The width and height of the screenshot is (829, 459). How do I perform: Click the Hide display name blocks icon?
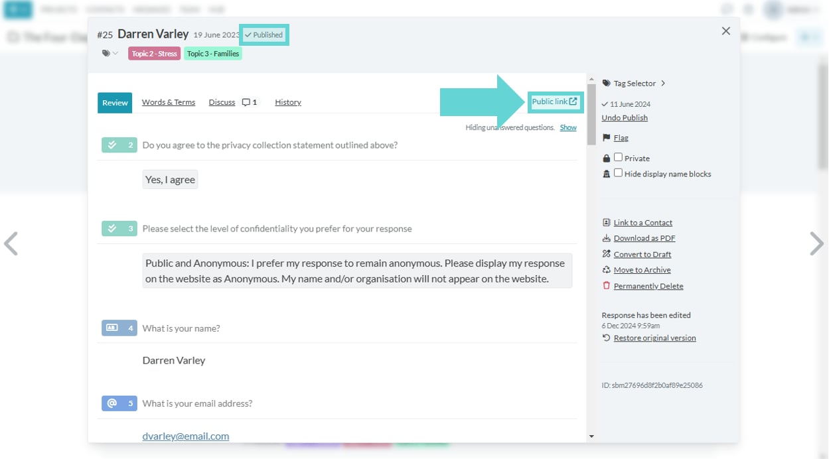click(606, 174)
